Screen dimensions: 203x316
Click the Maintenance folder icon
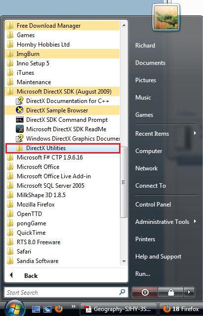(x=10, y=82)
